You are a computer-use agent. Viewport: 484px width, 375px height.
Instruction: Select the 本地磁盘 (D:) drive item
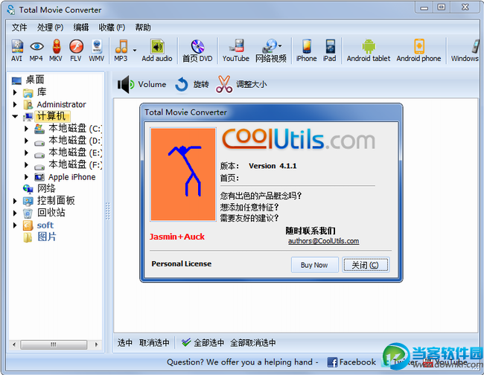click(x=75, y=141)
